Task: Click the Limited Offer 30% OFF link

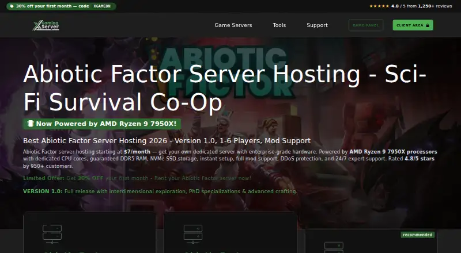Action: tap(137, 178)
